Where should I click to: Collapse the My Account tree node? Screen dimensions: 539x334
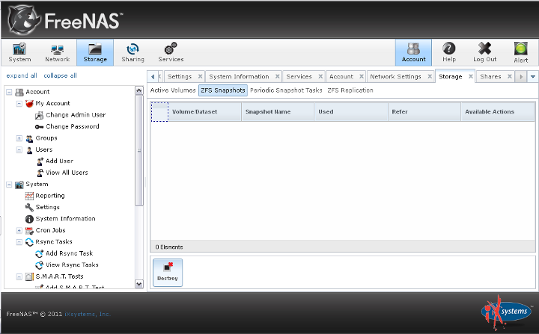pyautogui.click(x=19, y=104)
